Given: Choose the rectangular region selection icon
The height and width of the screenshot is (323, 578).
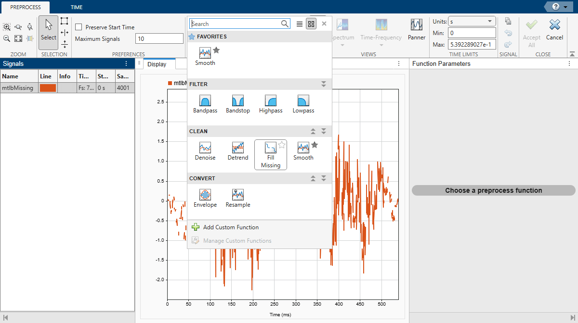Looking at the screenshot, I should 65,21.
